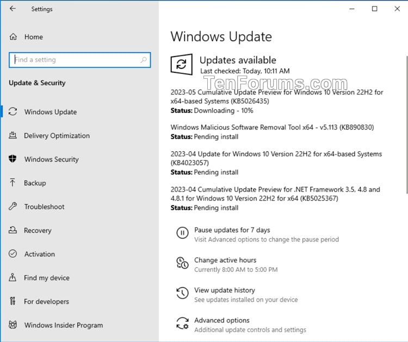Click the Windows Update page title
This screenshot has height=342, width=408.
click(x=221, y=36)
